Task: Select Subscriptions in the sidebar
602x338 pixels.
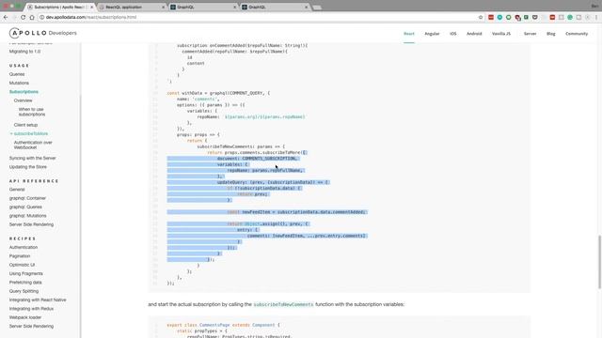Action: [x=24, y=92]
